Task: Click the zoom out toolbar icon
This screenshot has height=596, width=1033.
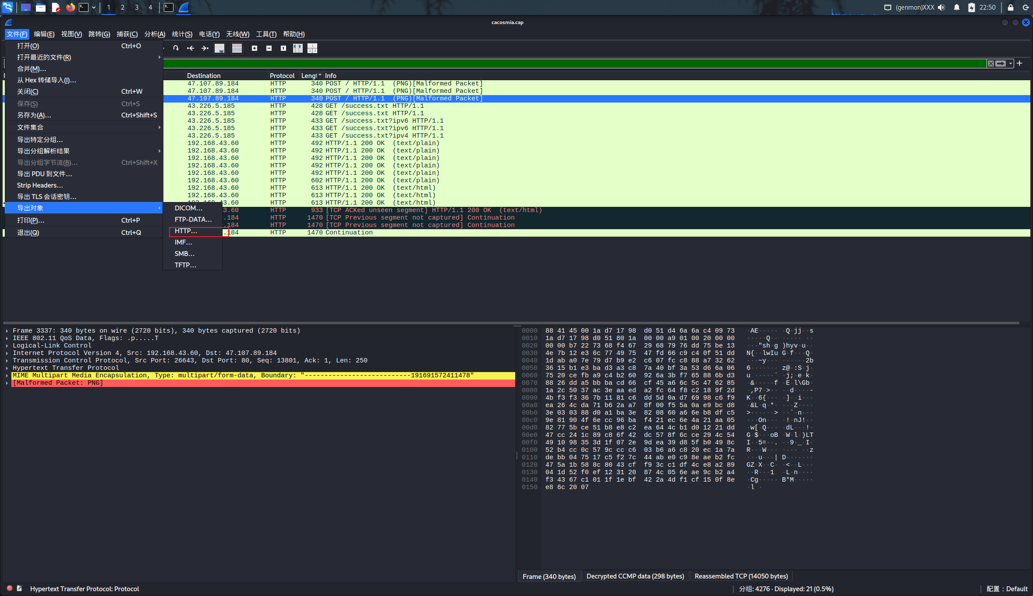Action: [x=269, y=48]
